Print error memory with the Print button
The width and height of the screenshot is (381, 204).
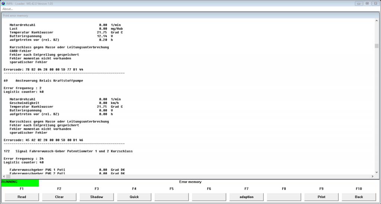tap(321, 197)
